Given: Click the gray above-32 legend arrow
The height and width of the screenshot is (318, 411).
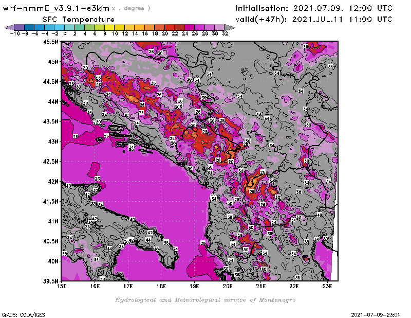Looking at the screenshot, I should 230,27.
